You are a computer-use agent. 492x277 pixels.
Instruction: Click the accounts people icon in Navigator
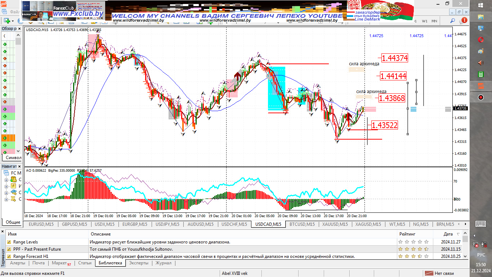pyautogui.click(x=13, y=179)
